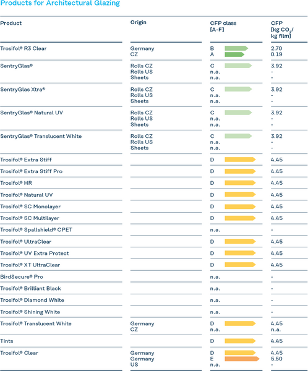
Task: Select 'Trosifol® Extra Stiff Pro' product name
Action: (32, 171)
